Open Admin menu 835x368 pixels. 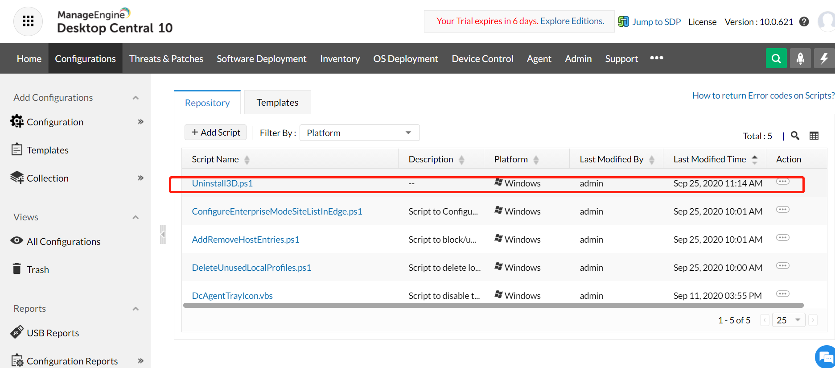pos(578,58)
